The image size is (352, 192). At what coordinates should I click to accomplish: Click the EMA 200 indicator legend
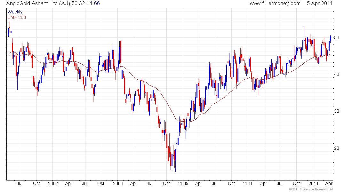16,17
